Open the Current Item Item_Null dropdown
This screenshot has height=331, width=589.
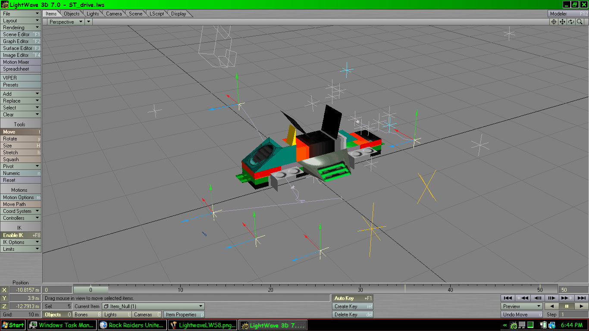[153, 306]
